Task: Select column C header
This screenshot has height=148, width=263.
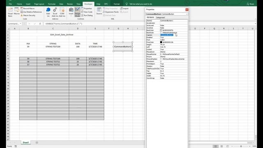Action: 53,28
